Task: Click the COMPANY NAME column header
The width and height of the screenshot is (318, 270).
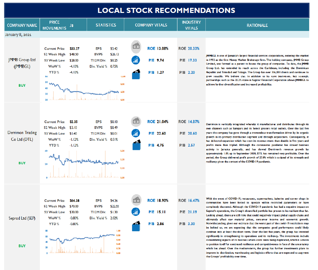Action: [22, 25]
